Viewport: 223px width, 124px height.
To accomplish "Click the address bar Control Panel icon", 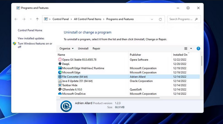I will point(46,19).
